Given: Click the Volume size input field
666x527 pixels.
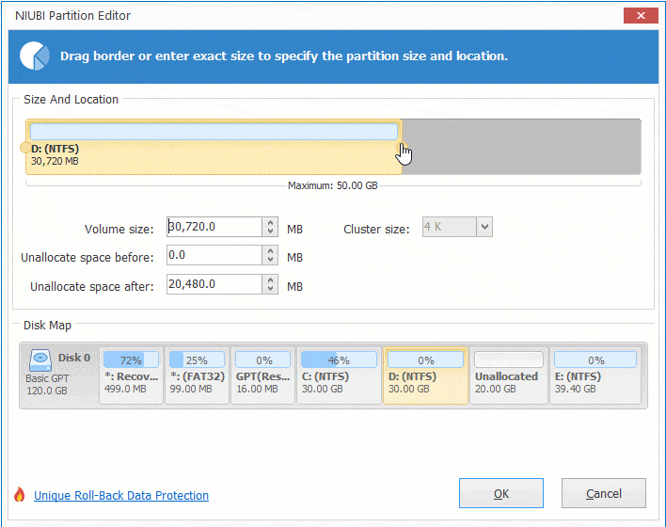Looking at the screenshot, I should click(x=214, y=227).
